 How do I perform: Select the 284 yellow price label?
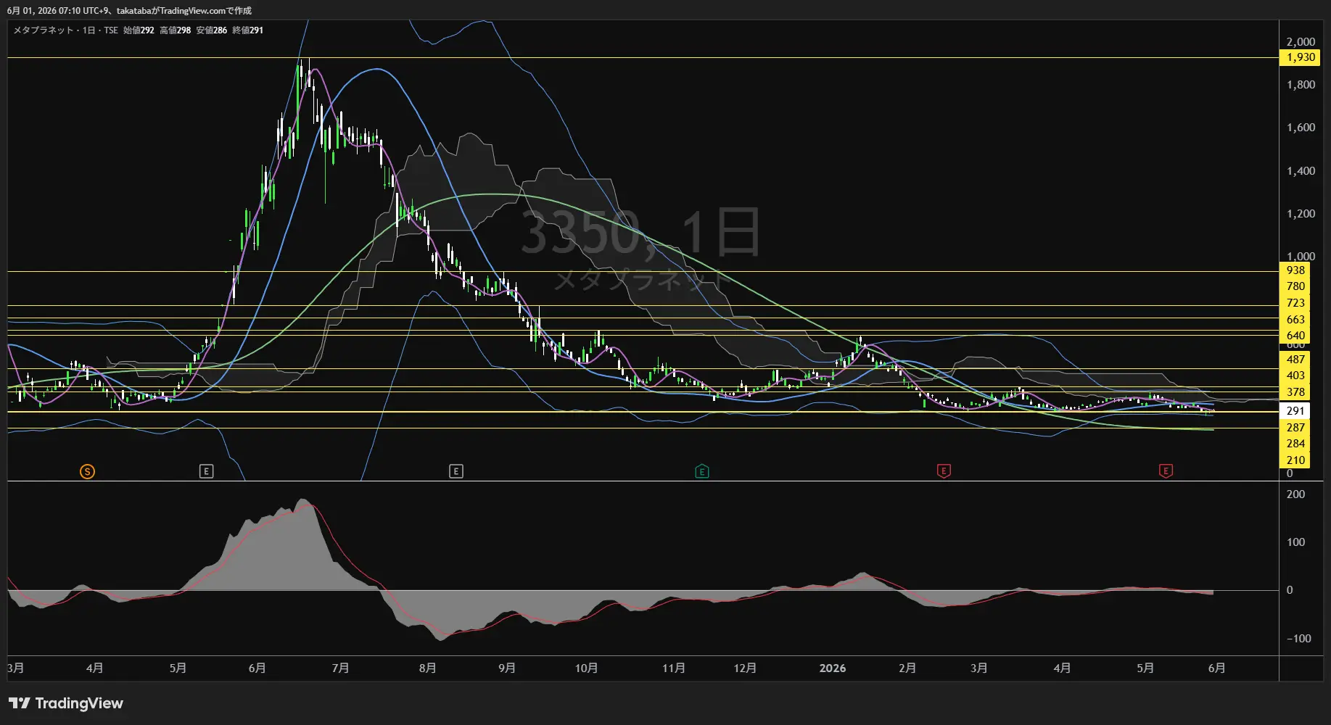click(x=1295, y=444)
